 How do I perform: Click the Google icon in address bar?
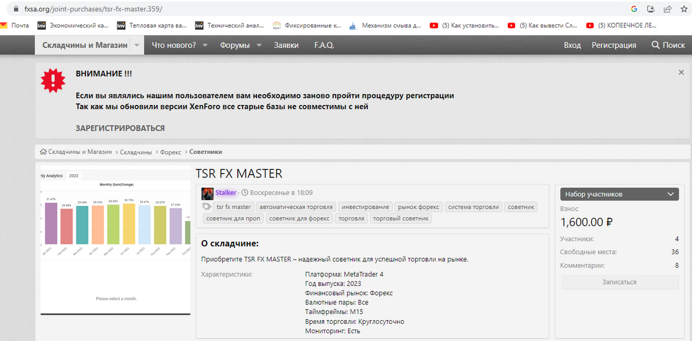(634, 9)
